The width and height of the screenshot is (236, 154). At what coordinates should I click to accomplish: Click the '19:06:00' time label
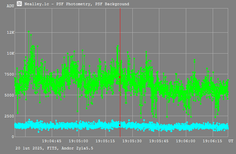click(x=186, y=141)
